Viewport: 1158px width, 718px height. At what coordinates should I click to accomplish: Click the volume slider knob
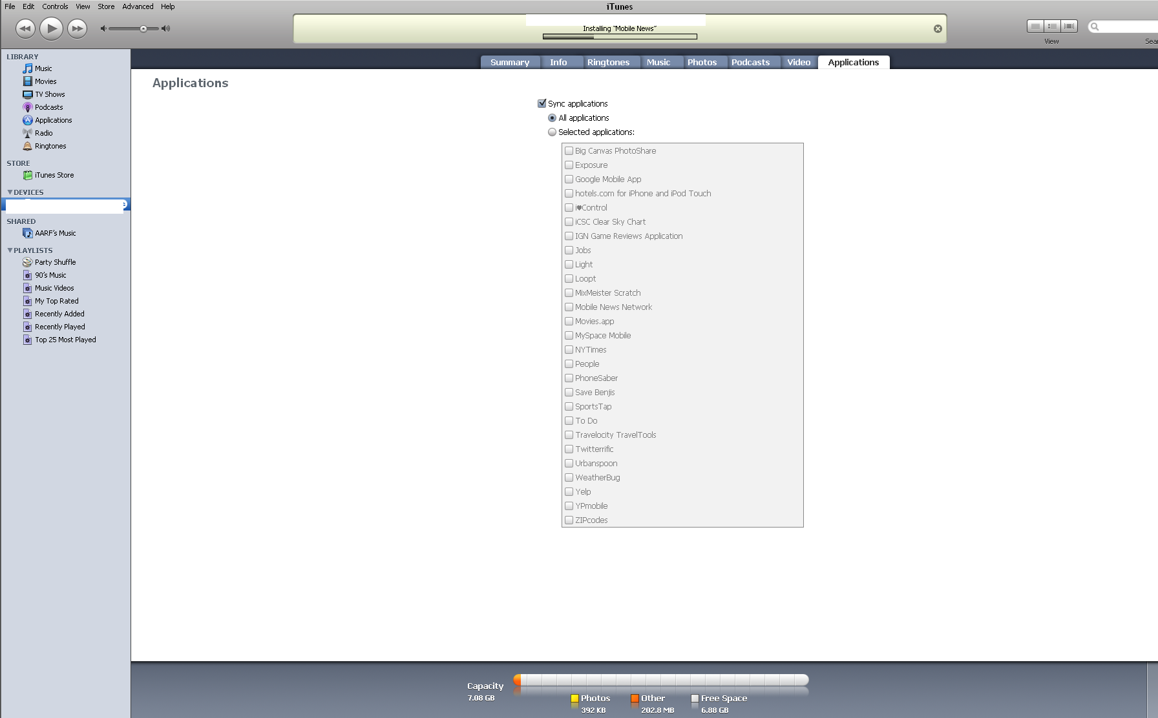point(143,28)
